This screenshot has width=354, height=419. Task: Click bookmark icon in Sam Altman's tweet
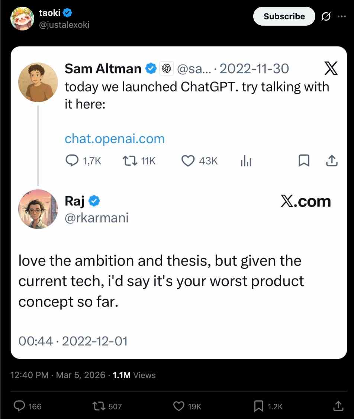click(x=304, y=160)
